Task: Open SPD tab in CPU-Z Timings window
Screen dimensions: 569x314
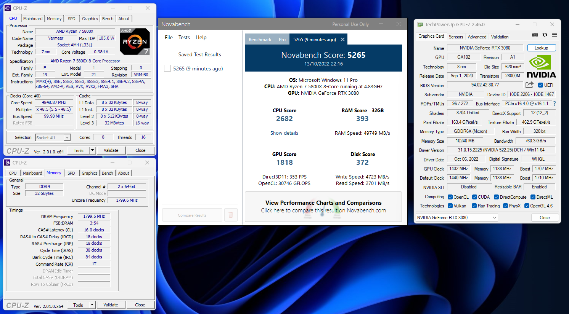Action: point(71,173)
